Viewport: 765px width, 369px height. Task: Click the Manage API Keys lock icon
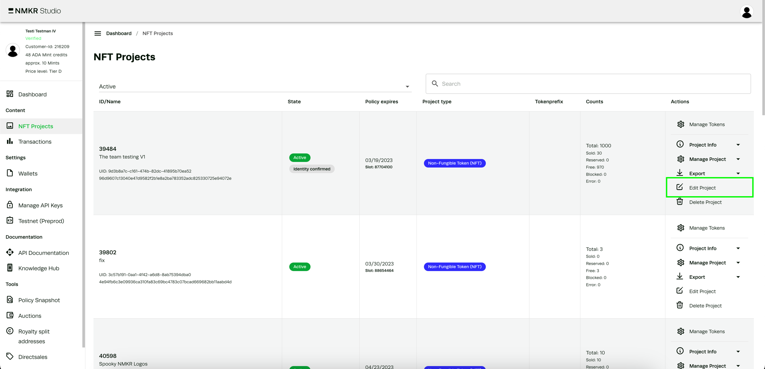tap(10, 205)
